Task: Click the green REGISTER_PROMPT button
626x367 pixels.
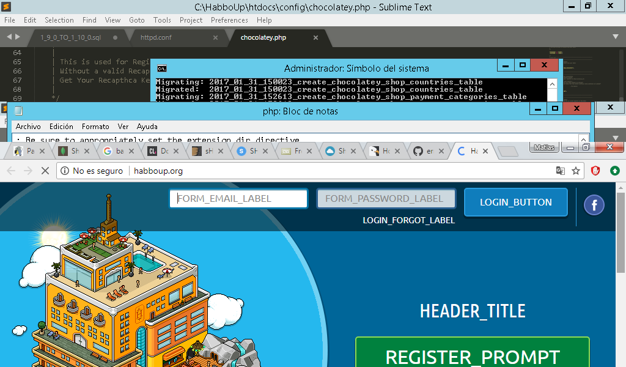Action: pos(473,352)
